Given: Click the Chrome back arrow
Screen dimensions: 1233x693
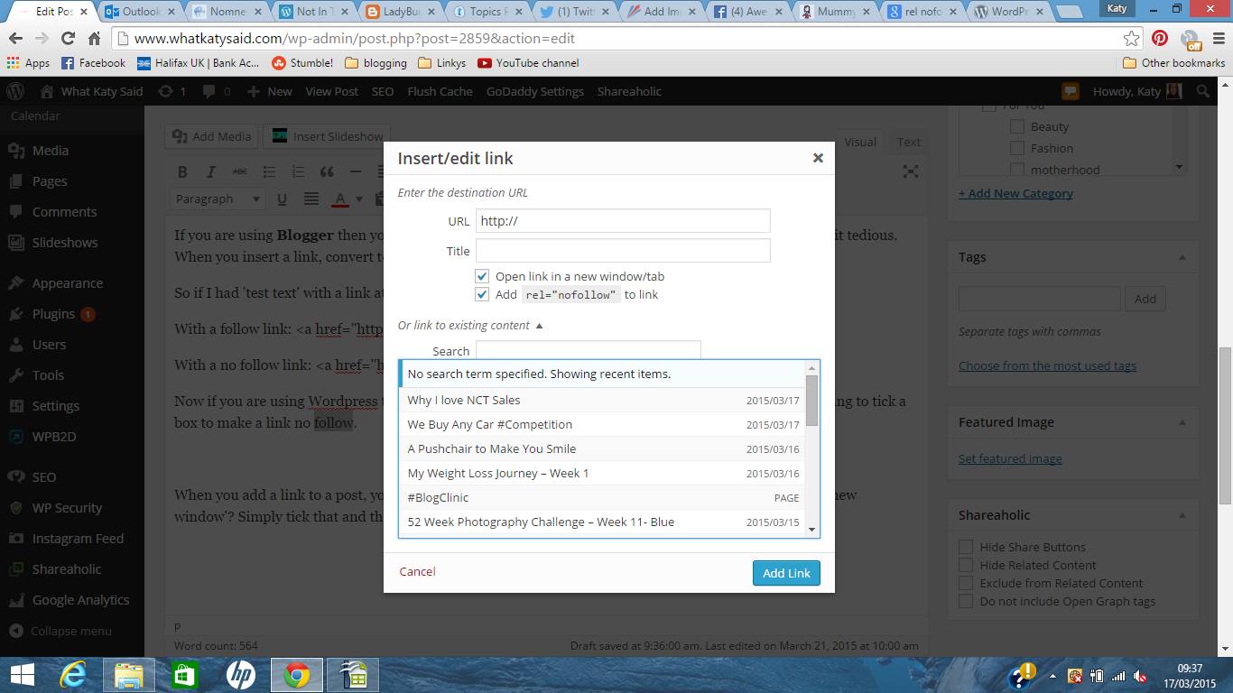Looking at the screenshot, I should pyautogui.click(x=15, y=39).
